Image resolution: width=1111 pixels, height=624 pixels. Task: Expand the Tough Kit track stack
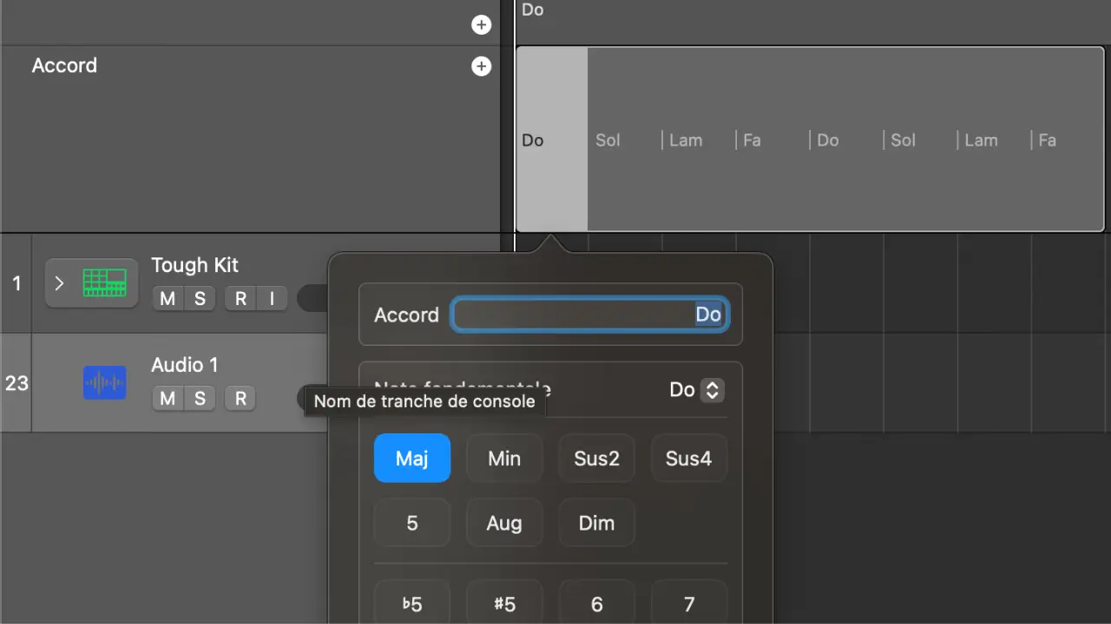pos(59,283)
